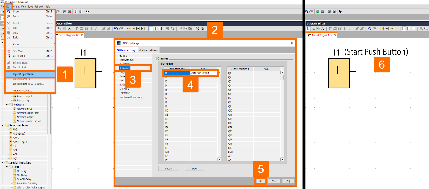Collapse the Network folder in tree
The height and width of the screenshot is (189, 429).
7,105
